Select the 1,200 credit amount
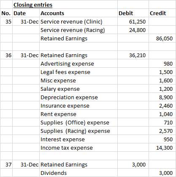 point(162,89)
